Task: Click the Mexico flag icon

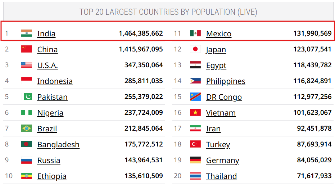Action: pos(195,33)
